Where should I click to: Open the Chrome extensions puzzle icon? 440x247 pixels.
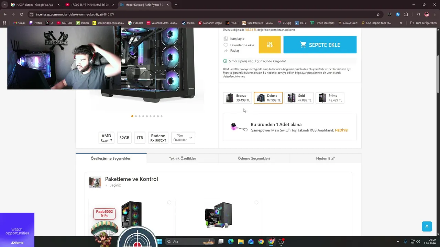point(406,14)
